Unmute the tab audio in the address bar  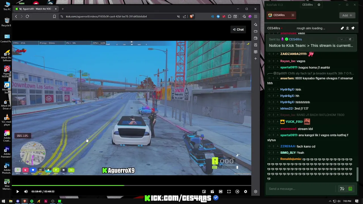pos(178,16)
